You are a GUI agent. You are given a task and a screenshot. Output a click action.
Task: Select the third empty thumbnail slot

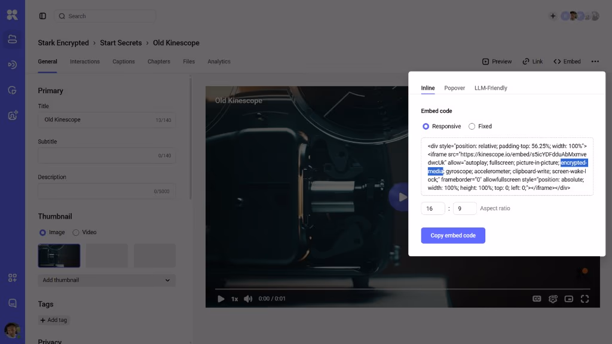click(x=155, y=256)
